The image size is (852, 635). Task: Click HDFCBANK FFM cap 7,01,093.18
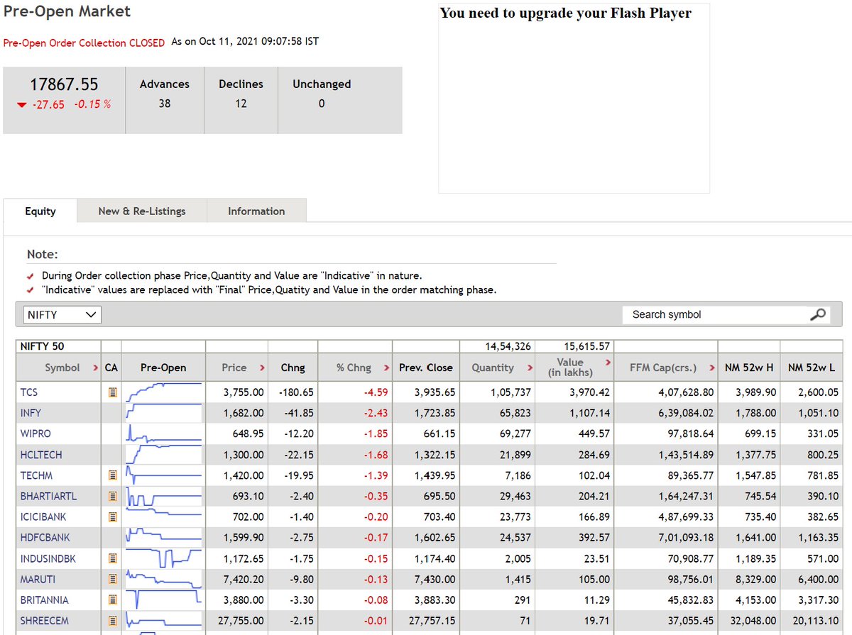pyautogui.click(x=682, y=538)
